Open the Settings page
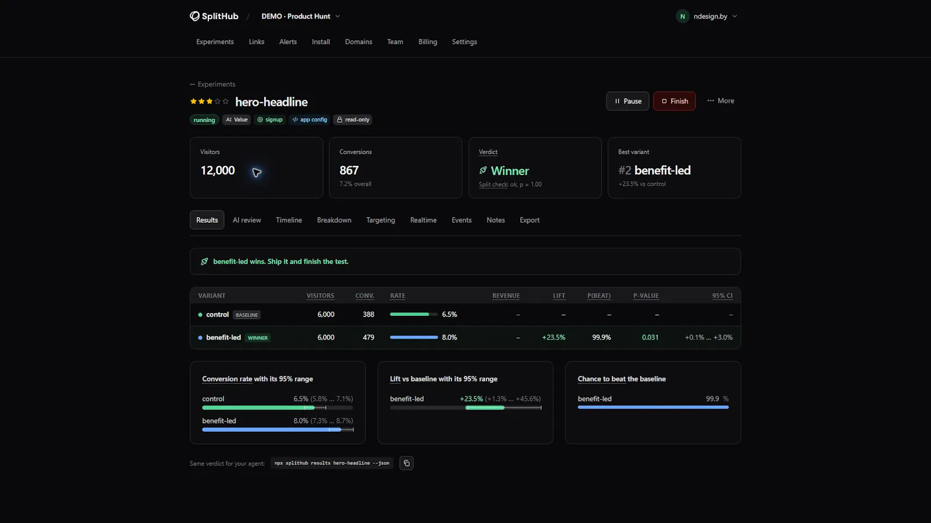 coord(464,42)
